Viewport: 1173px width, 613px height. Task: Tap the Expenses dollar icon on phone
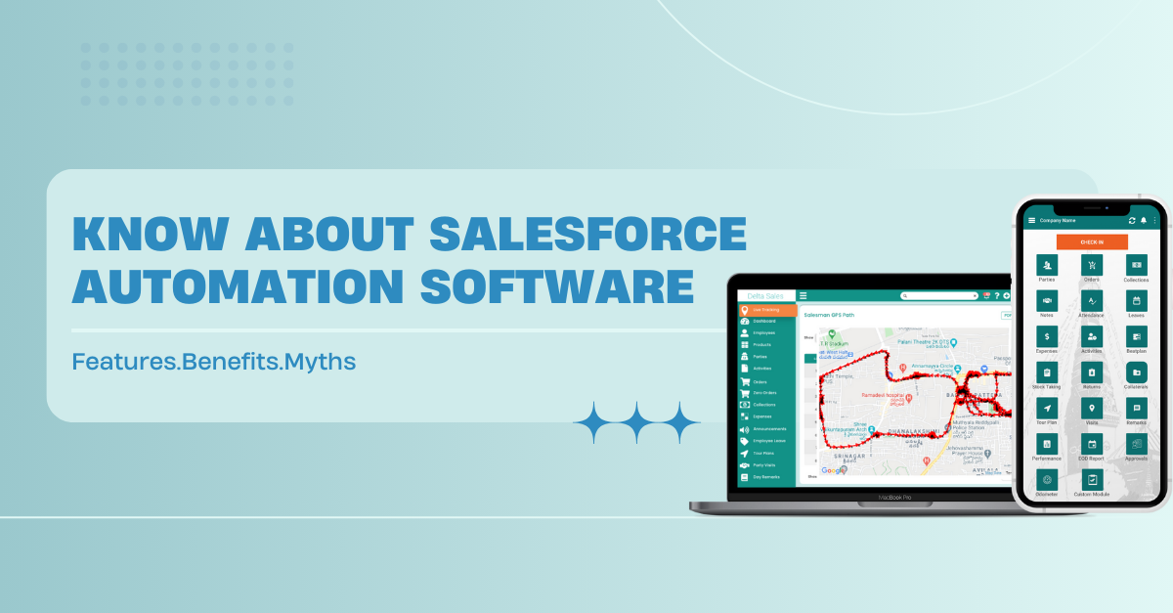tap(1047, 335)
